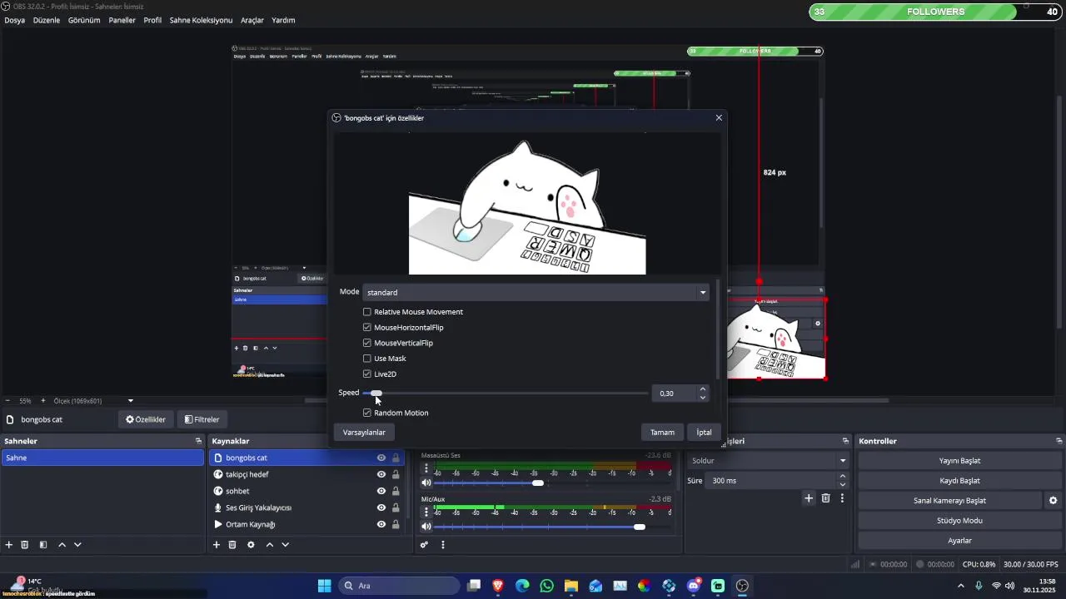Open Sahne Koleksiyonu menu
The width and height of the screenshot is (1066, 599).
(x=201, y=20)
